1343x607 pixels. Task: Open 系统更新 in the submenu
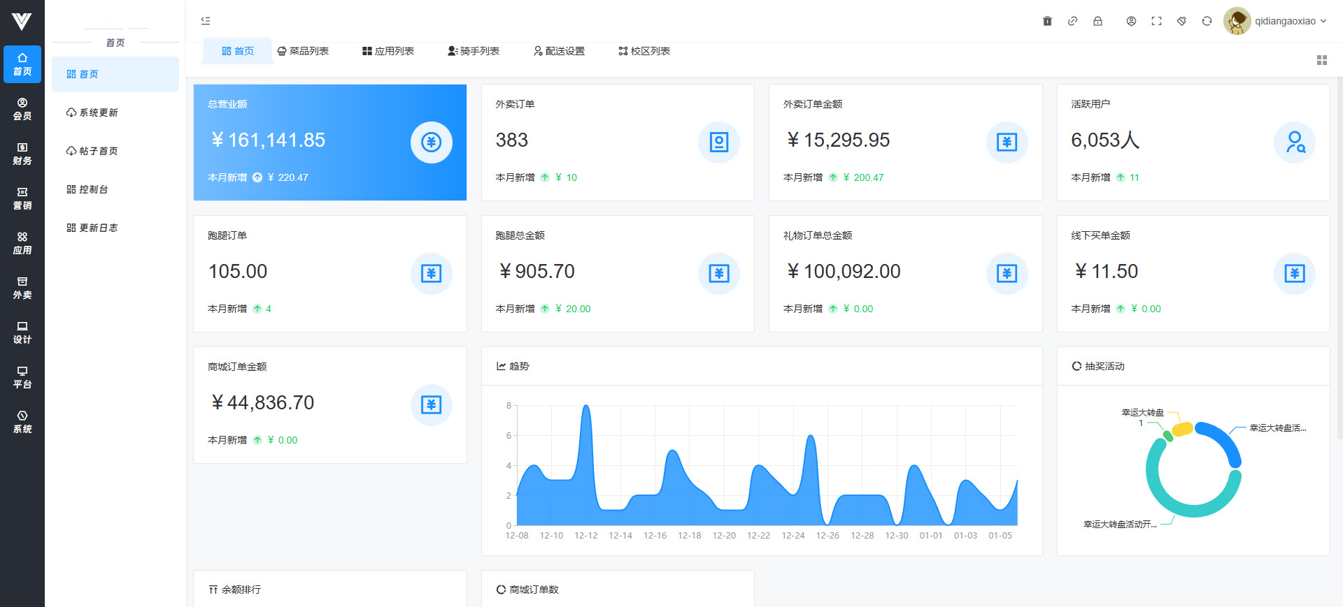click(x=98, y=112)
